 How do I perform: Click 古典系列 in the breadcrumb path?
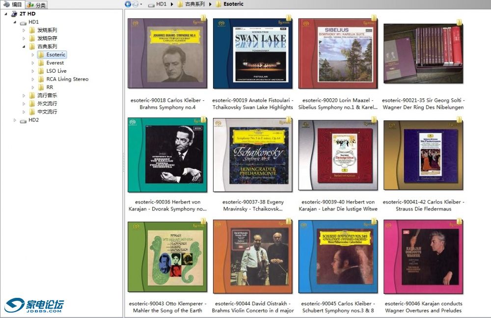(195, 4)
